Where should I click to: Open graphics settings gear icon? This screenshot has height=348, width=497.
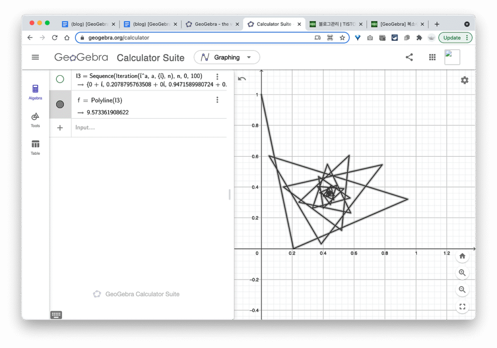pos(464,80)
